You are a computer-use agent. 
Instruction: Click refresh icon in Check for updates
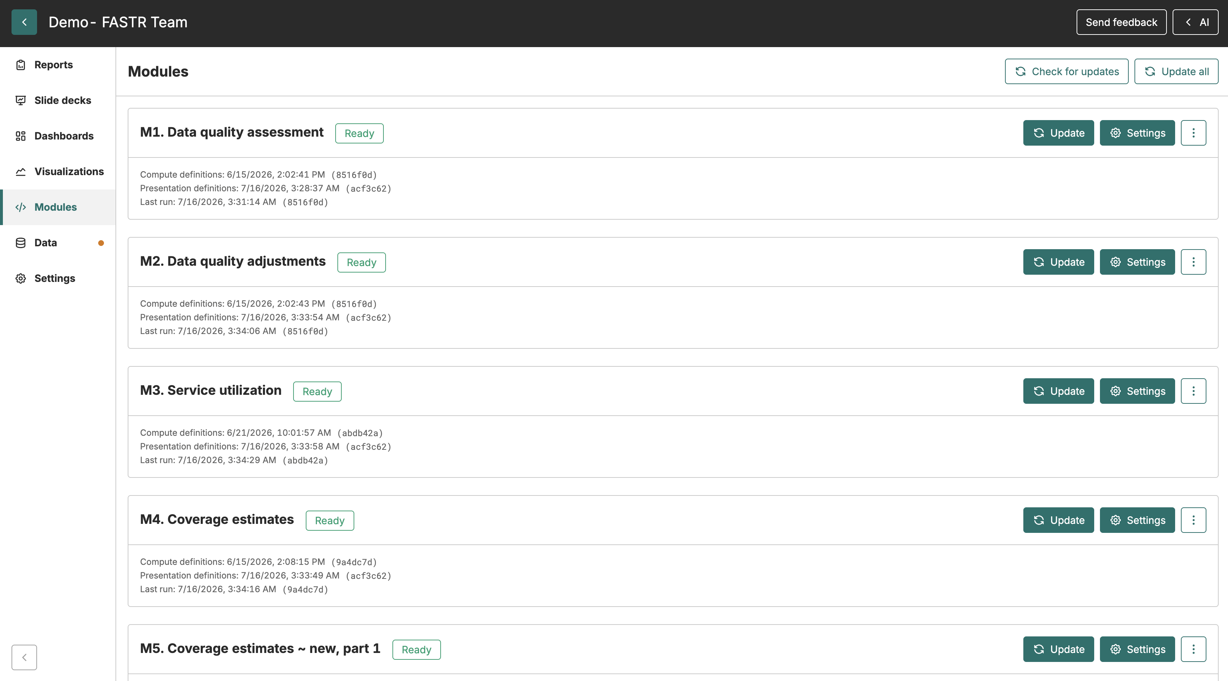coord(1020,72)
